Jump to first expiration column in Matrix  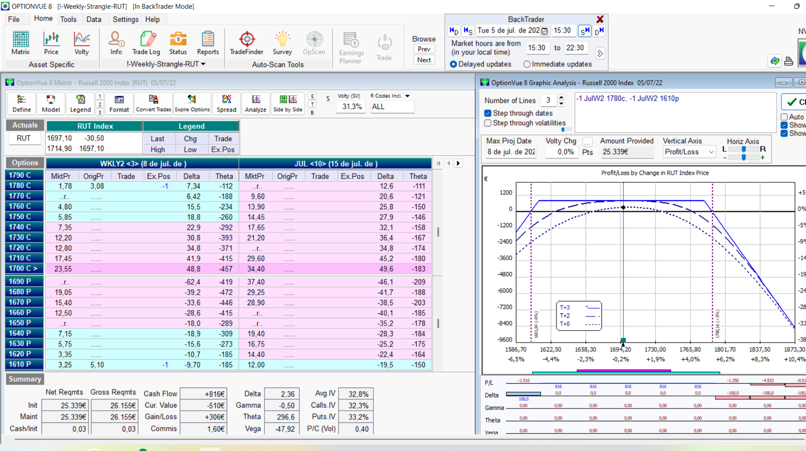point(439,163)
